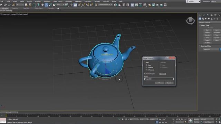Click the Unlink Selection icon
This screenshot has width=221, height=124.
click(9, 5)
